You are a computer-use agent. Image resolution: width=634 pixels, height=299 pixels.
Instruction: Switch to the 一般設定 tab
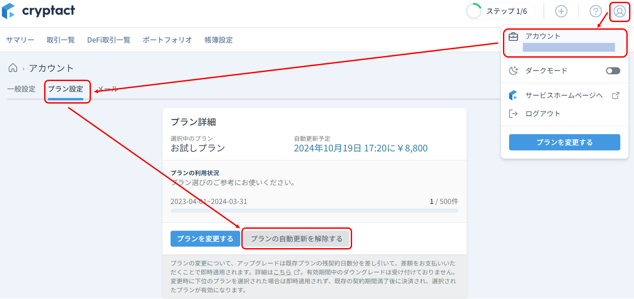[x=21, y=89]
